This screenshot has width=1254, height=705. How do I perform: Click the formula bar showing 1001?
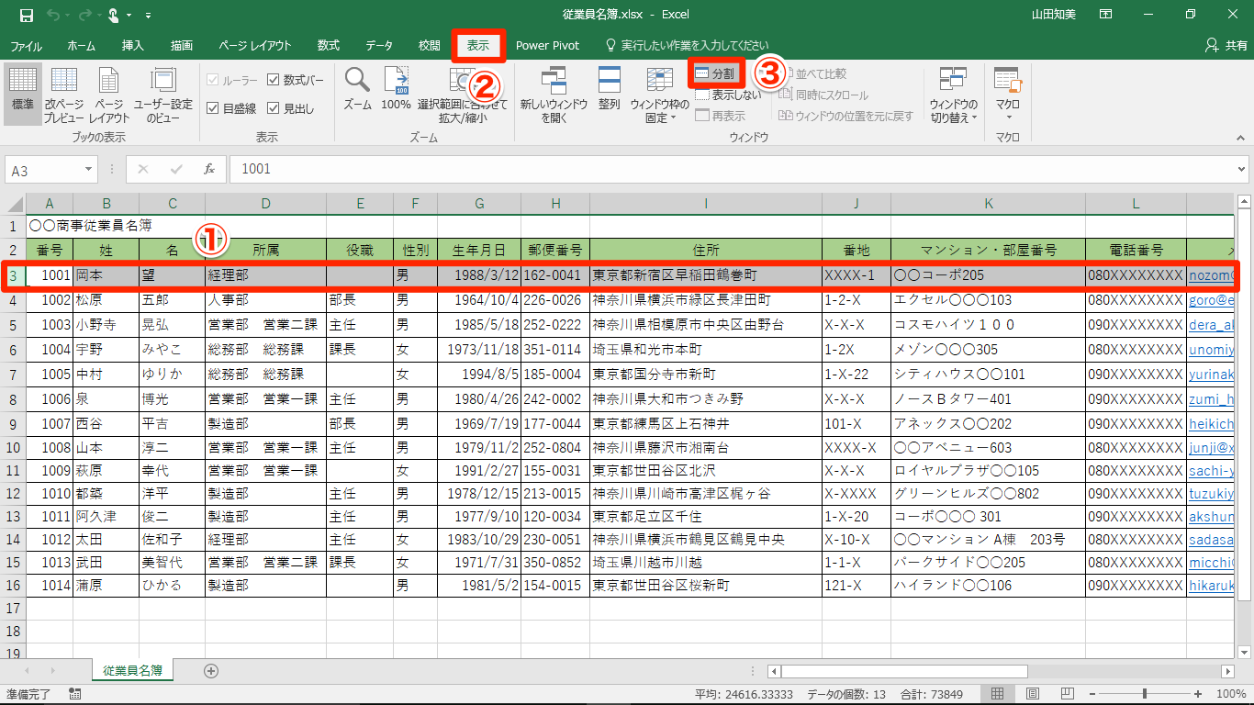(x=732, y=169)
